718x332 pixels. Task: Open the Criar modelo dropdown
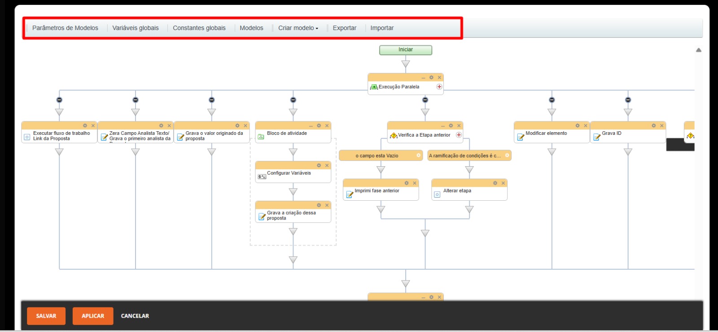point(298,28)
